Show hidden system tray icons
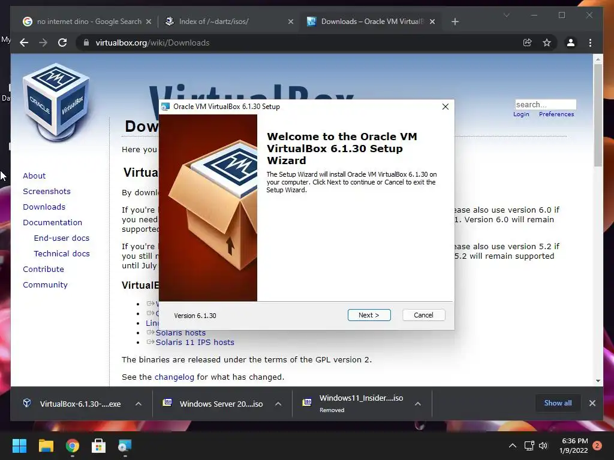 512,446
